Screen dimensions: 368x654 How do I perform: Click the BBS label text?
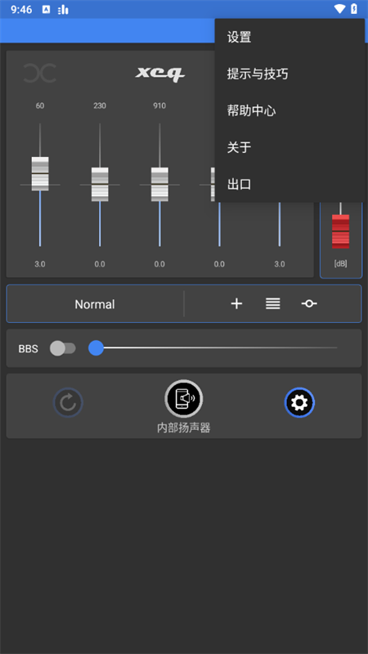coord(29,349)
